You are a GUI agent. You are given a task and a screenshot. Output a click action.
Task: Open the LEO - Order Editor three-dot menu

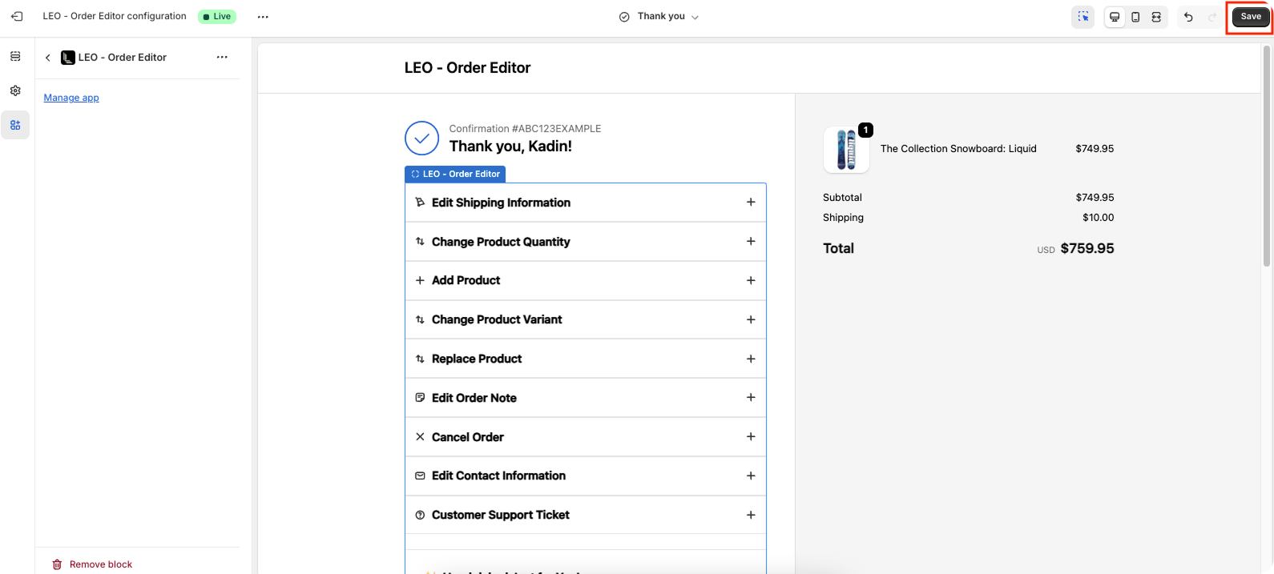tap(222, 58)
